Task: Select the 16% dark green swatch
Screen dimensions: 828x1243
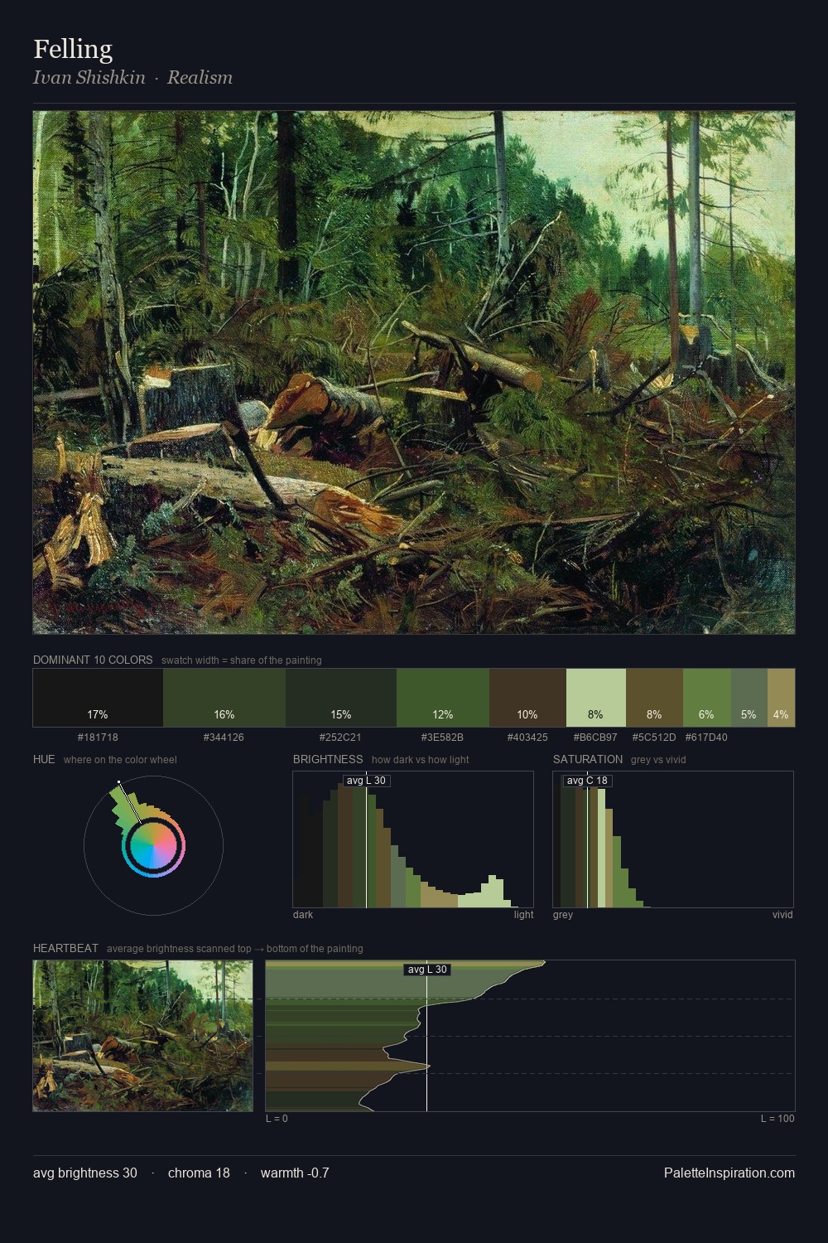Action: point(224,698)
